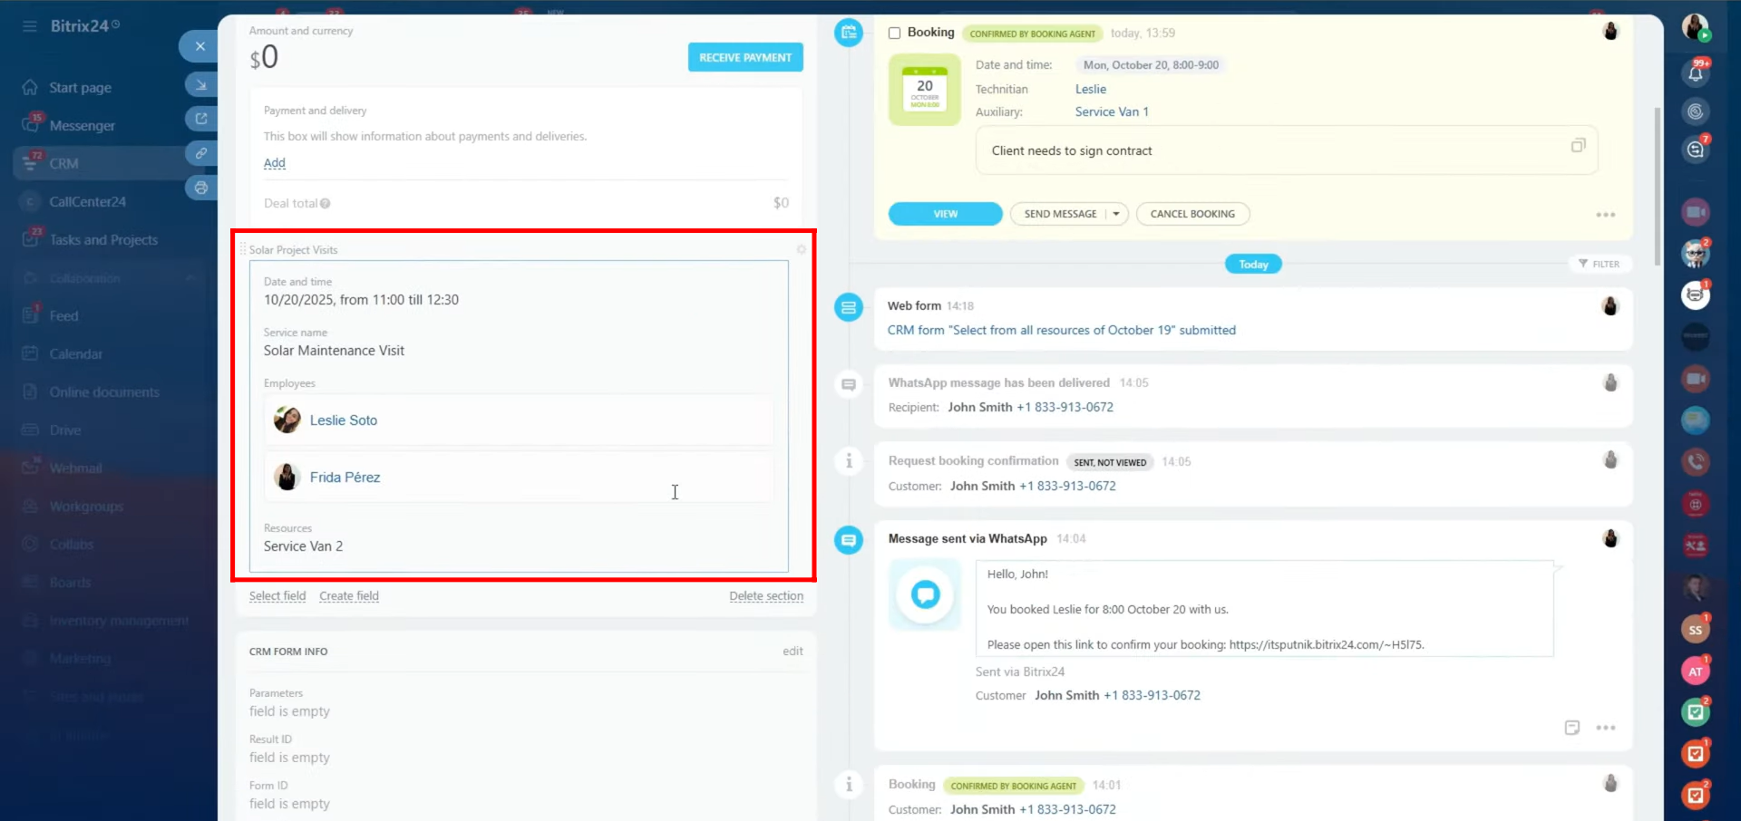Close the deal slider panel
The width and height of the screenshot is (1741, 821).
199,46
